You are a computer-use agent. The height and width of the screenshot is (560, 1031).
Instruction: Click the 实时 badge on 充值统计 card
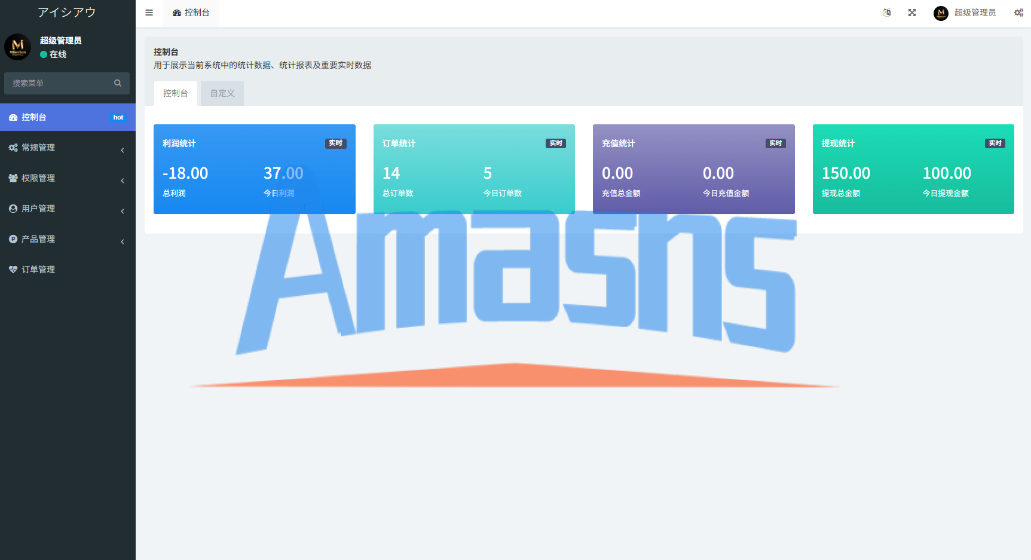[776, 143]
